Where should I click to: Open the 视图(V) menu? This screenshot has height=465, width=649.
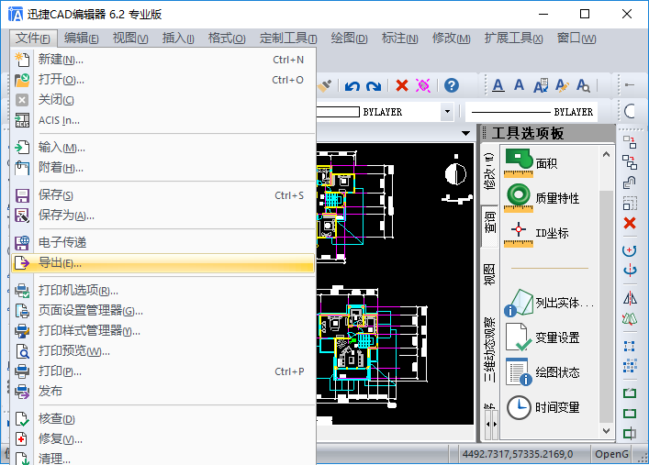pos(130,39)
